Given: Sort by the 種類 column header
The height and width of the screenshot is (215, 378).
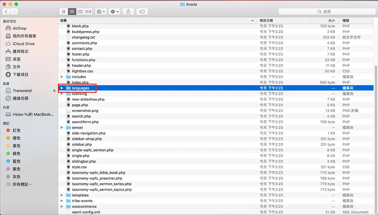Looking at the screenshot, I should coord(356,20).
